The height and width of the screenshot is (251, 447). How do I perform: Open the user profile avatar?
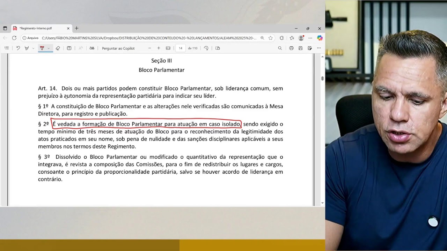301,38
